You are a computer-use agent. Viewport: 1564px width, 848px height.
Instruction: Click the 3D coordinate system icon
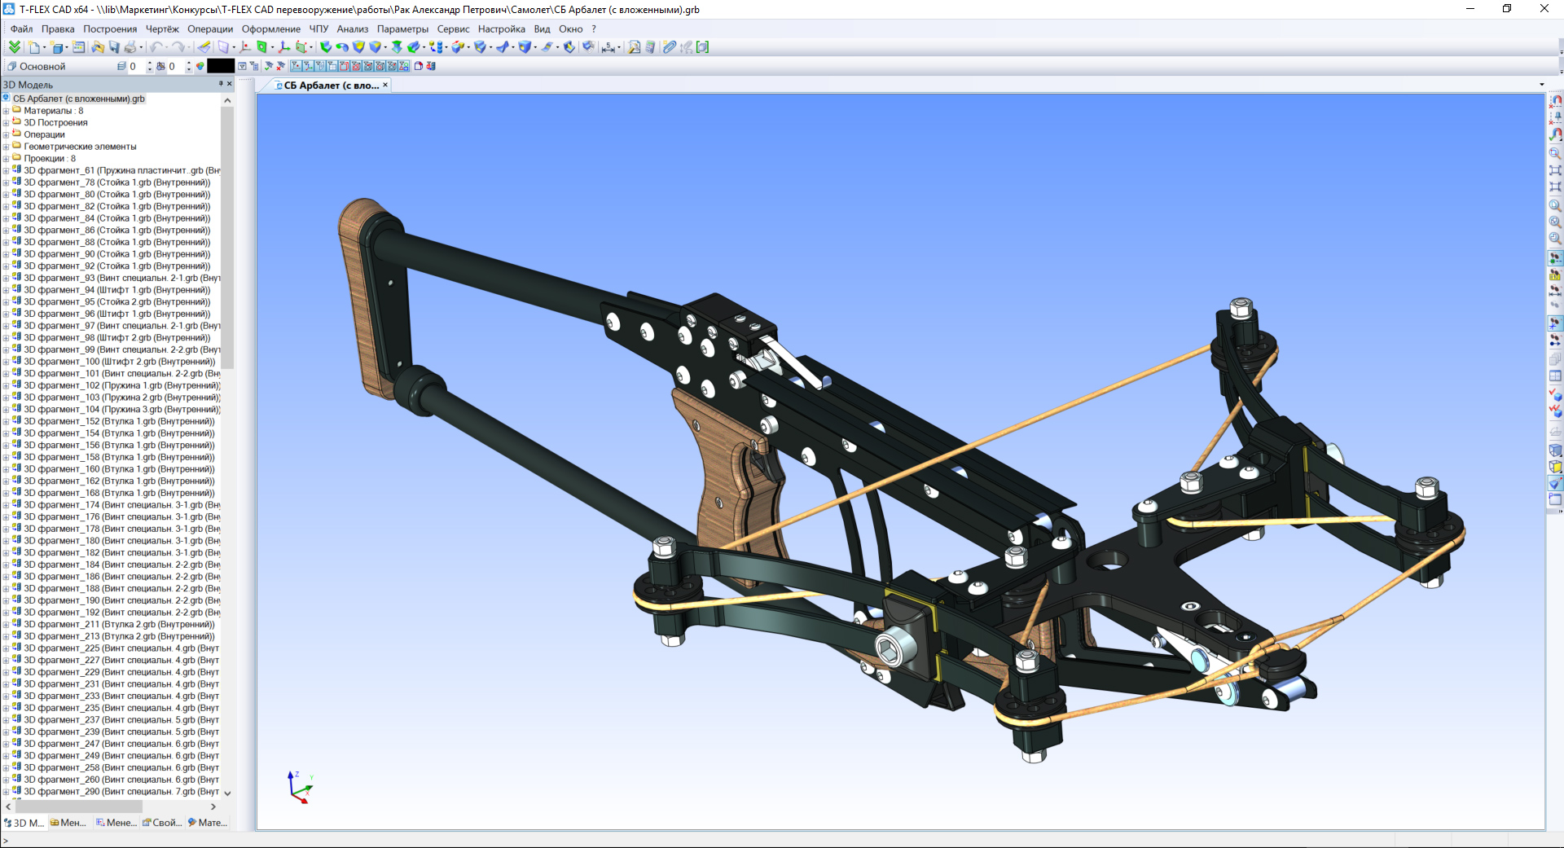283,47
